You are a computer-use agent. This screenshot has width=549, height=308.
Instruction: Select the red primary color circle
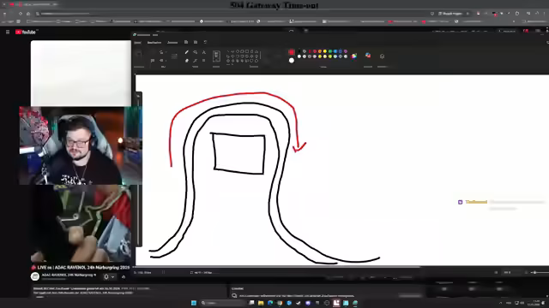coord(292,52)
